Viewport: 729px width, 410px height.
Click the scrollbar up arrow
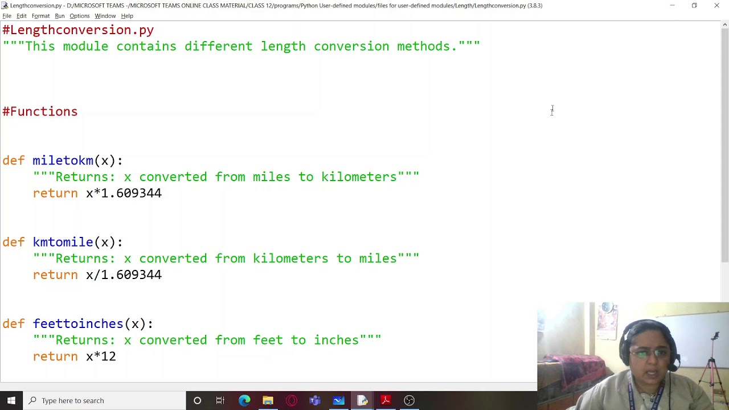click(724, 24)
